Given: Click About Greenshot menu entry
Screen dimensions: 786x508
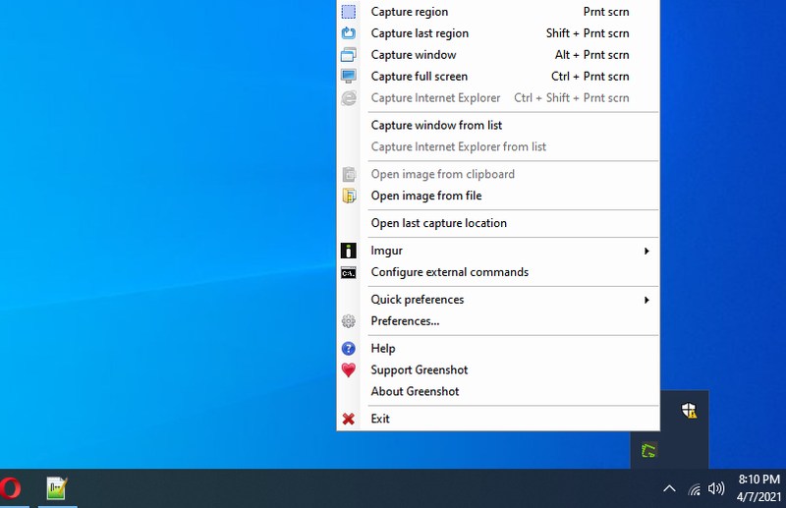Looking at the screenshot, I should point(415,391).
